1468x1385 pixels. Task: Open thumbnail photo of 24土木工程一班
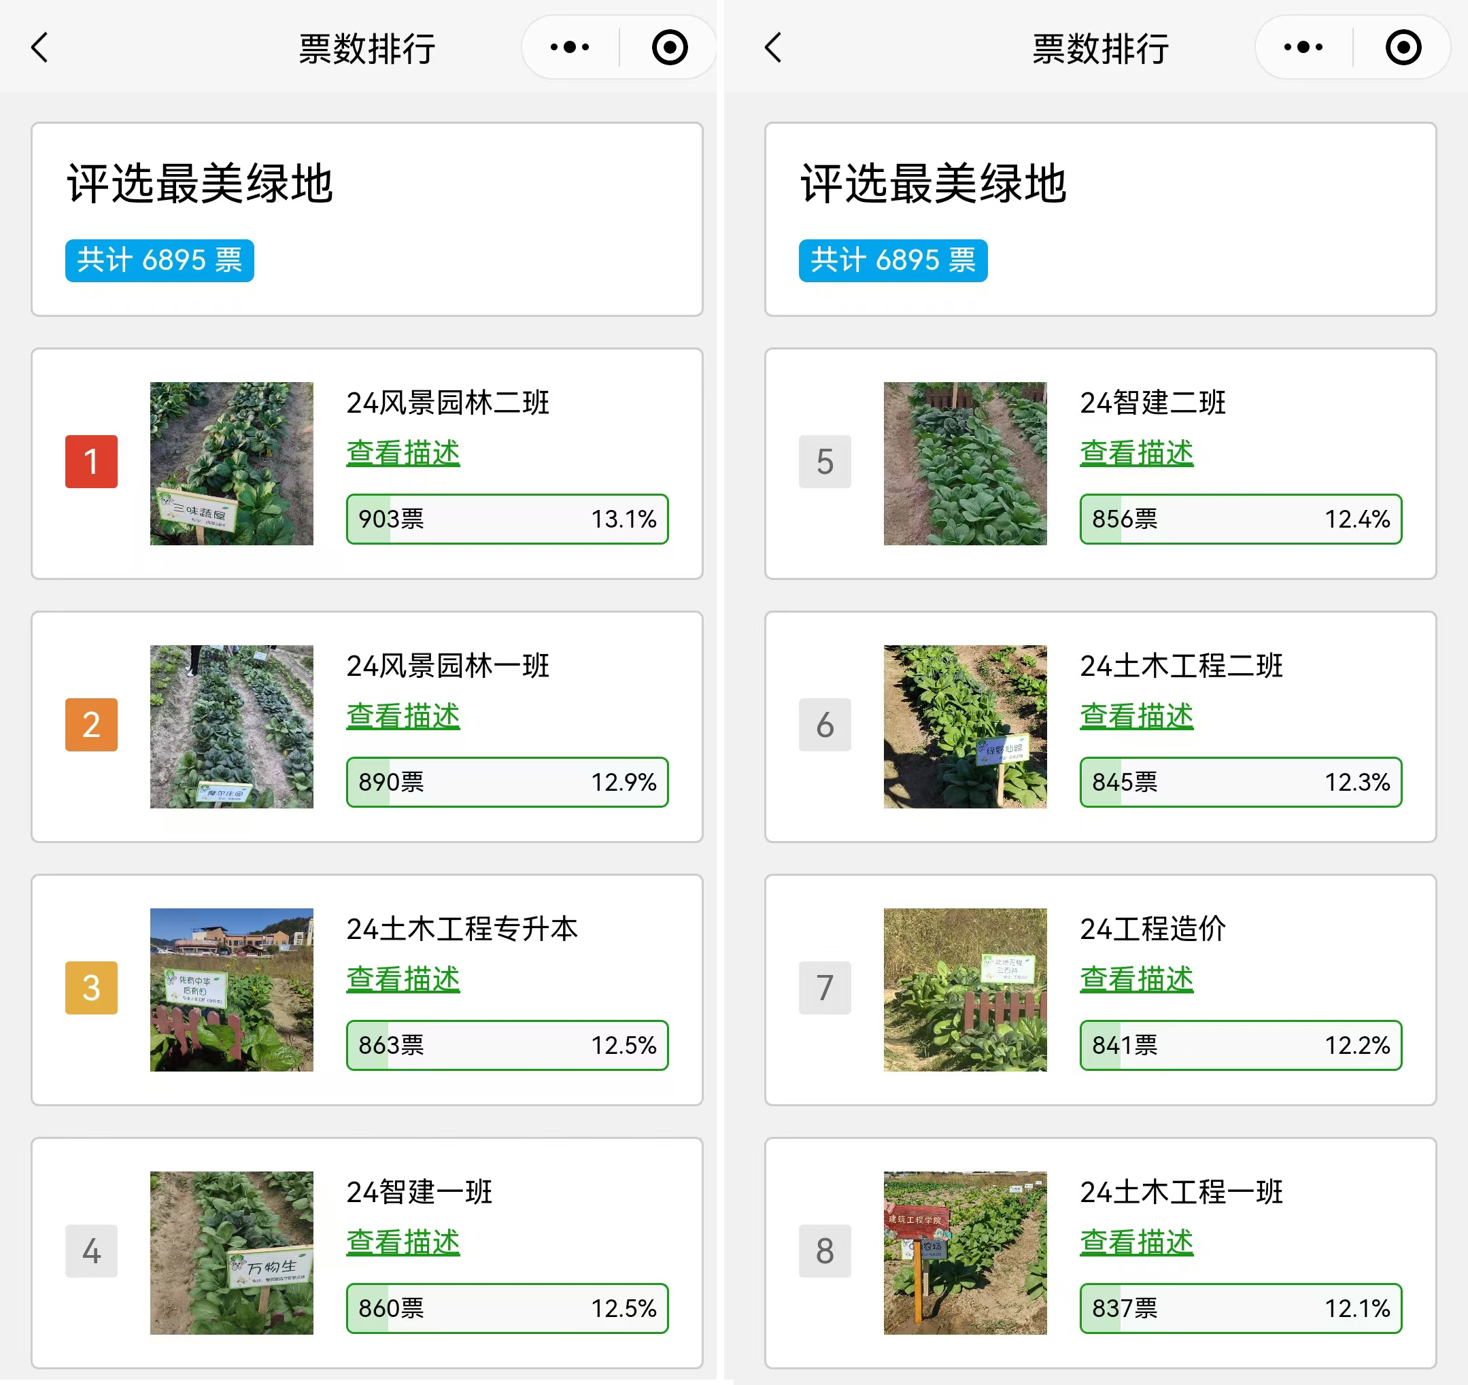point(965,1253)
